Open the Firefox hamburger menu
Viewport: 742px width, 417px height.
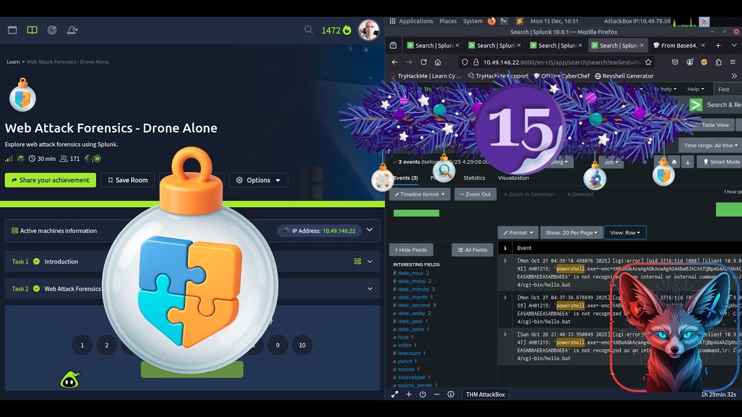point(734,62)
